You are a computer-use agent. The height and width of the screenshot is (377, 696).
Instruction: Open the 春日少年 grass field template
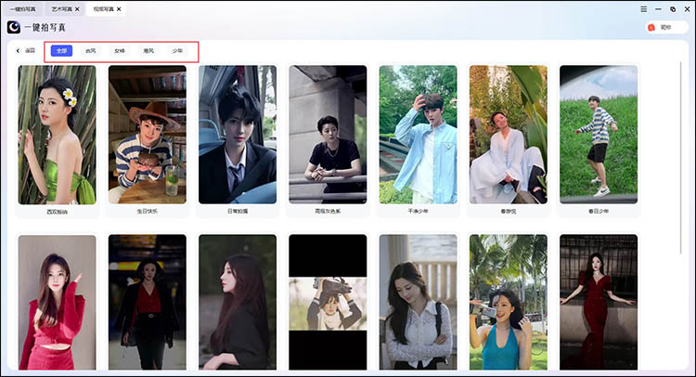pyautogui.click(x=599, y=135)
